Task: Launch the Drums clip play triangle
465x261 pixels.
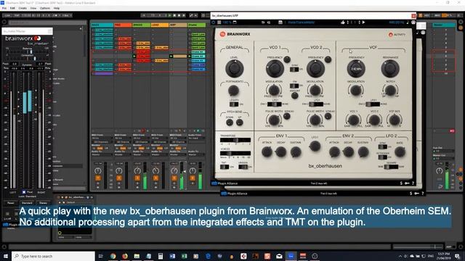Action: point(190,56)
